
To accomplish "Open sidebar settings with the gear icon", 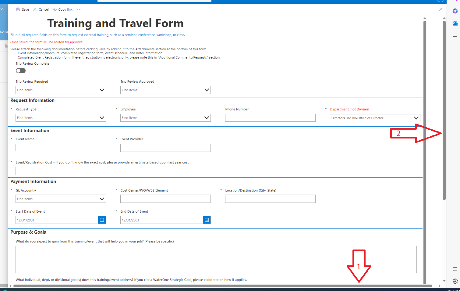I will click(x=455, y=281).
